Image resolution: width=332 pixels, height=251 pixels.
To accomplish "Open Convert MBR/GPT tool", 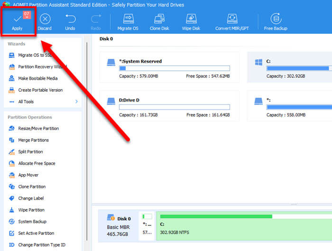I will (x=232, y=22).
